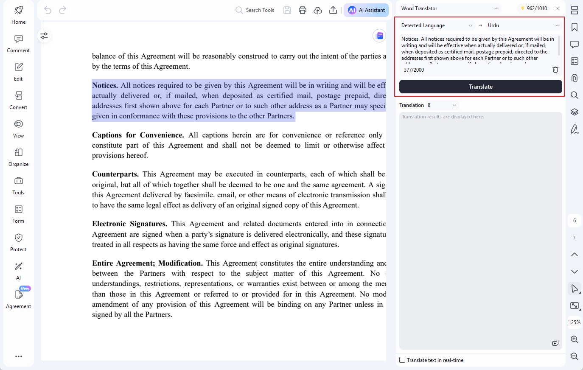Screen dimensions: 583x370
Task: Zoom out of the document
Action: coord(575,356)
